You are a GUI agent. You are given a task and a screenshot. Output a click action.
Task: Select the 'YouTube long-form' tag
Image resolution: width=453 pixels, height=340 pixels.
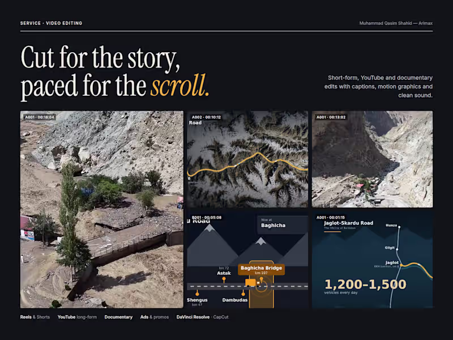77,317
